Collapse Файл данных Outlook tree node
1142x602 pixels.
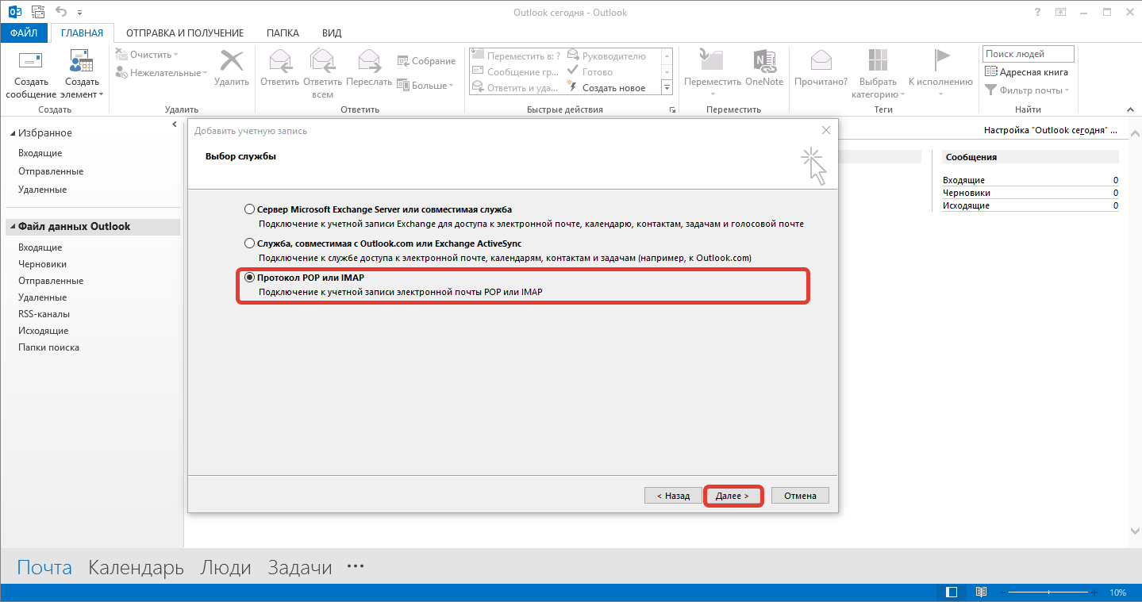tap(13, 227)
